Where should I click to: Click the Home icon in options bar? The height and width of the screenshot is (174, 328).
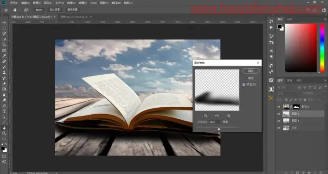(6, 10)
